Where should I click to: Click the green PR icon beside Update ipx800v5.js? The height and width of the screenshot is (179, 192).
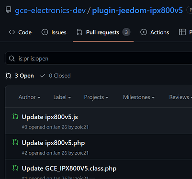(x=15, y=116)
